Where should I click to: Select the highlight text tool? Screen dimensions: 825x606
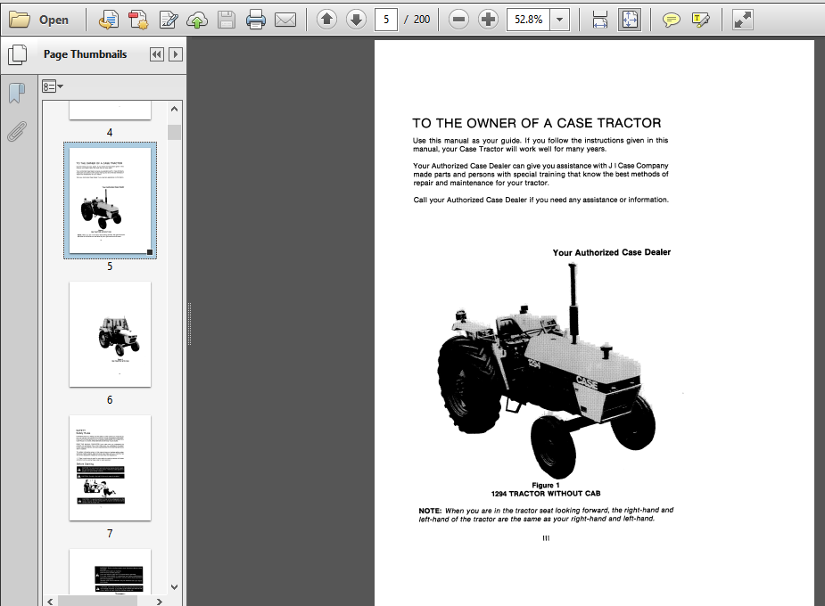[x=700, y=20]
